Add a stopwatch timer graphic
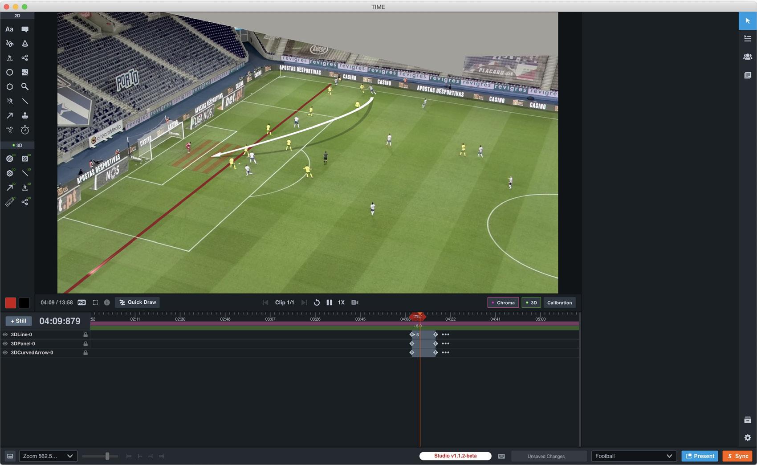Screen dimensions: 757x465 (25, 130)
